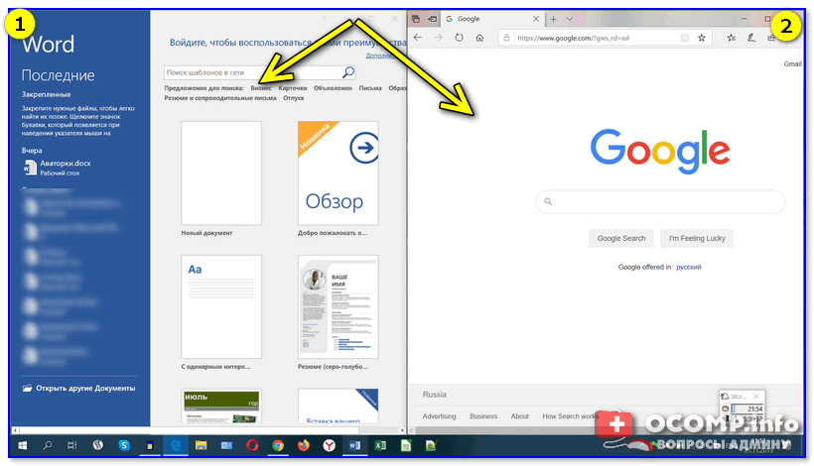This screenshot has height=466, width=814.
Task: Select Письма search suggestion in Word
Action: pos(370,88)
